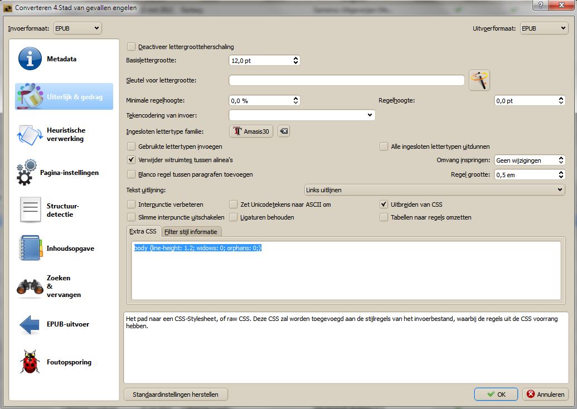Open Tekst uitlijning dropdown
Image resolution: width=577 pixels, height=409 pixels.
tap(435, 190)
